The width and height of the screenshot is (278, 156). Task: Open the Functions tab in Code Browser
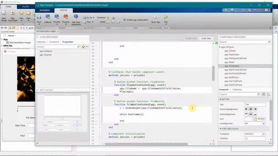(x=54, y=42)
